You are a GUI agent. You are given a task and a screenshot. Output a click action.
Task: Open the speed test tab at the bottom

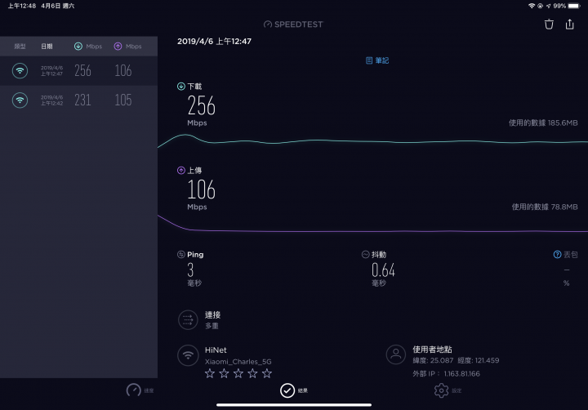pos(140,390)
